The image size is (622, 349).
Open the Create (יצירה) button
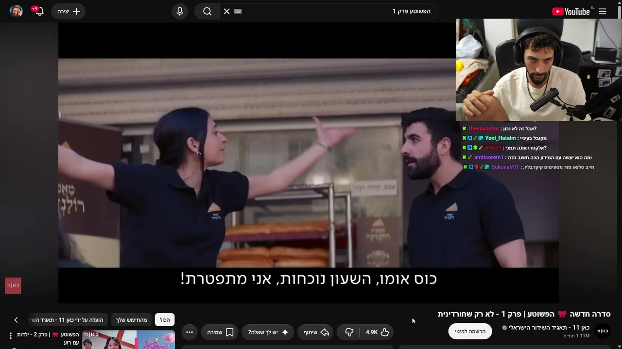[x=69, y=11]
